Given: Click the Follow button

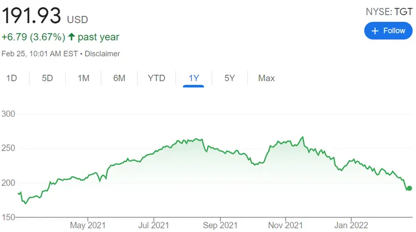Looking at the screenshot, I should [x=388, y=31].
